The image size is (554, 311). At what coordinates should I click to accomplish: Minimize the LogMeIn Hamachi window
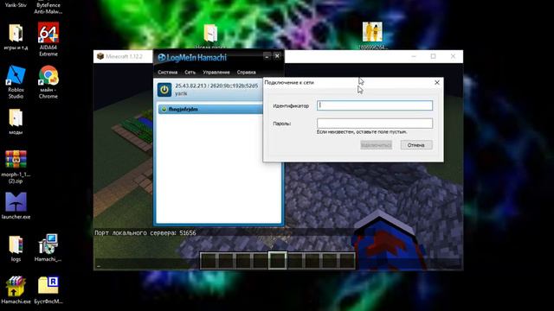tap(267, 56)
